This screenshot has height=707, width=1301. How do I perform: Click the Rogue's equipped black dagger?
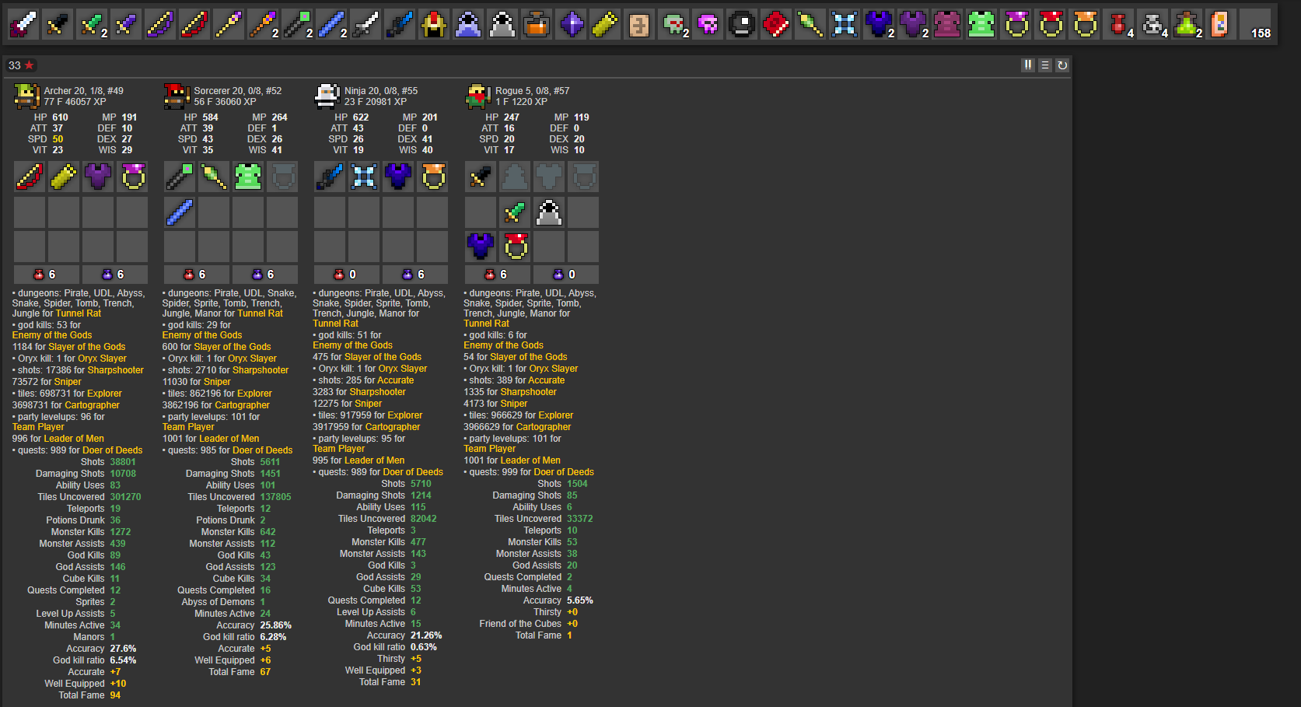point(481,177)
